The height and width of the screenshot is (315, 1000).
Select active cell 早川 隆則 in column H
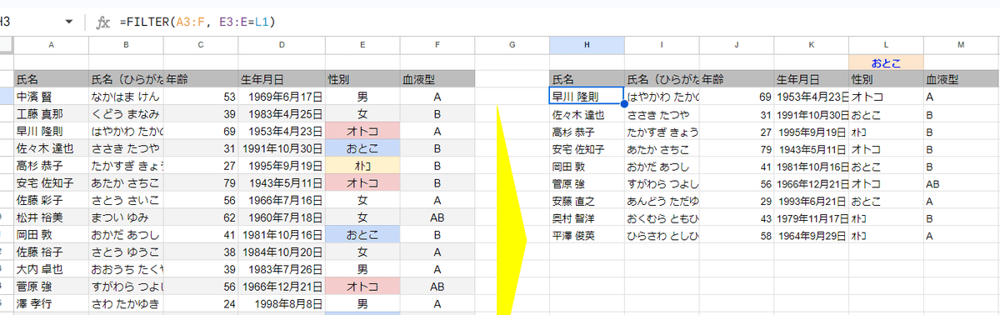point(587,97)
